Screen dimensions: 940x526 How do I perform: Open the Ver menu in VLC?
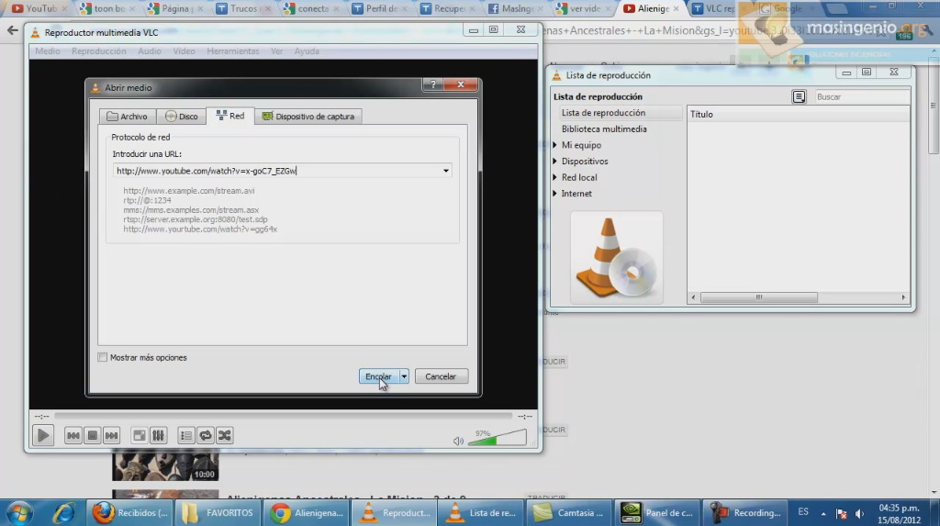(x=276, y=51)
